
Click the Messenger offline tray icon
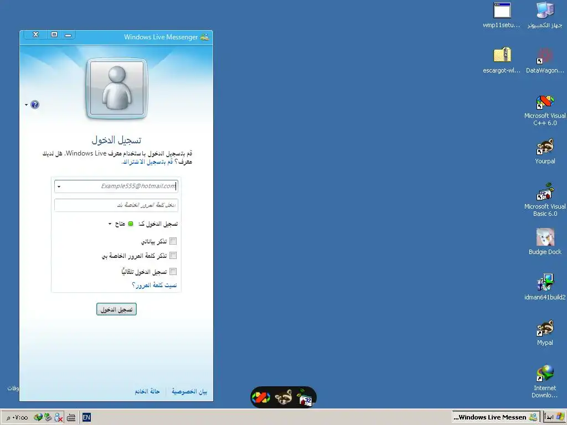tap(58, 418)
